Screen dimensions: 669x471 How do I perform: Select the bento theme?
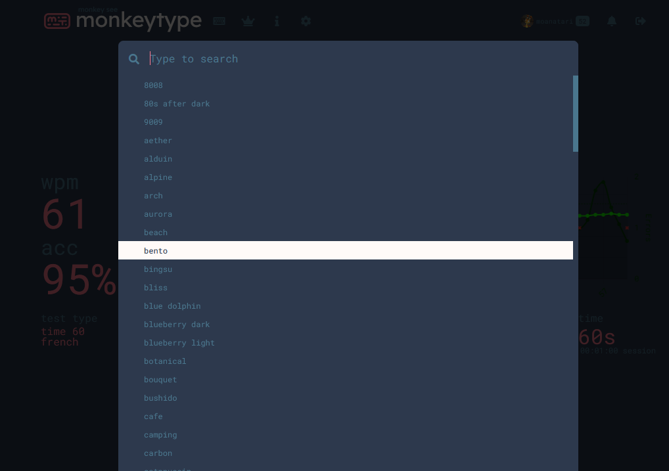pyautogui.click(x=156, y=250)
